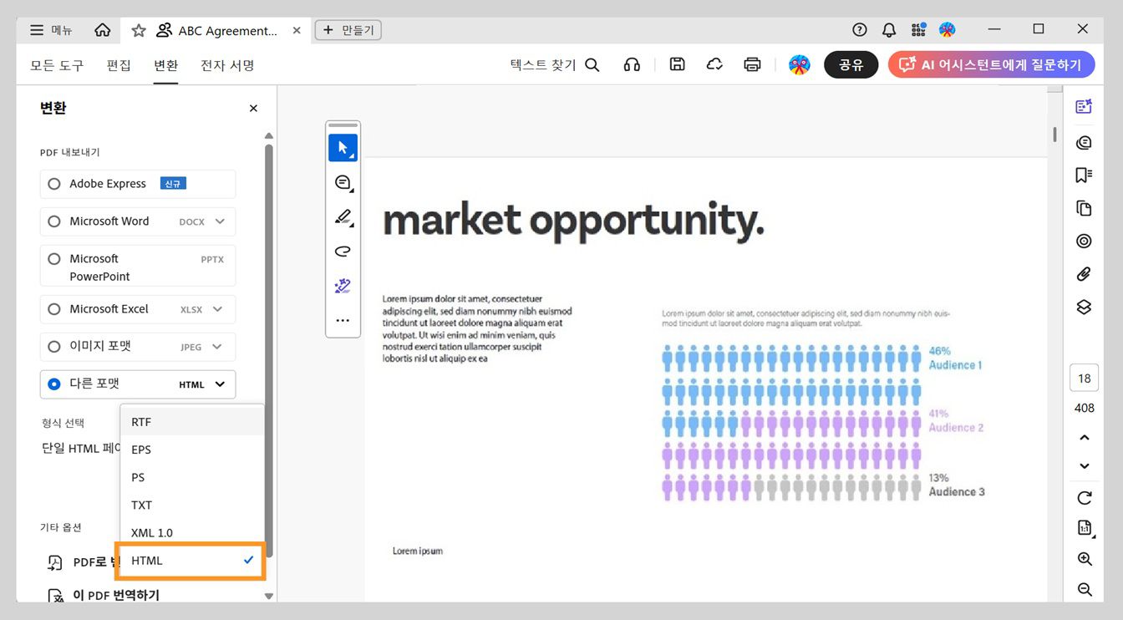Open the notifications bell
1123x620 pixels.
pos(889,30)
